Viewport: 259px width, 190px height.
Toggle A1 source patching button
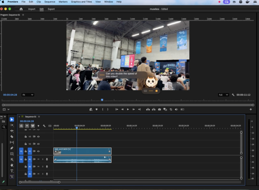point(21,159)
